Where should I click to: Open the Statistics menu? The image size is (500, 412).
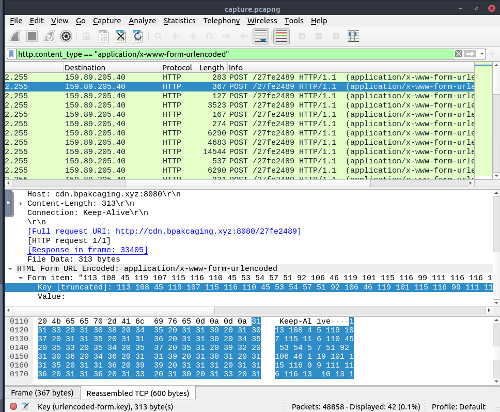[179, 21]
